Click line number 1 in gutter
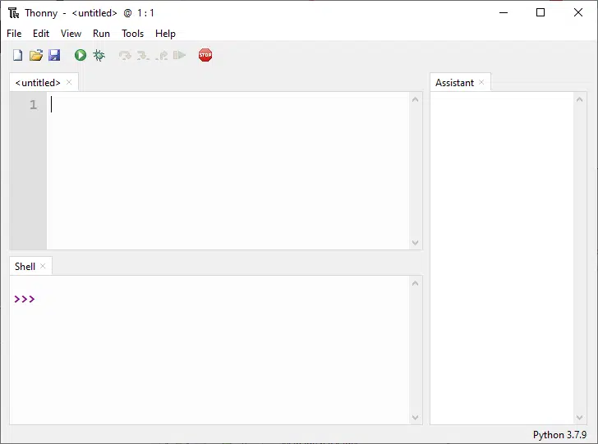Viewport: 598px width, 444px height. [x=33, y=105]
